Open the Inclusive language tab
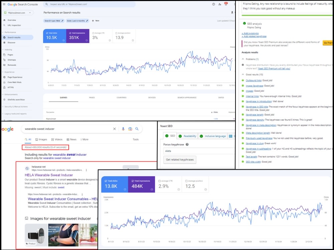Image resolution: width=334 pixels, height=250 pixels. [212, 136]
